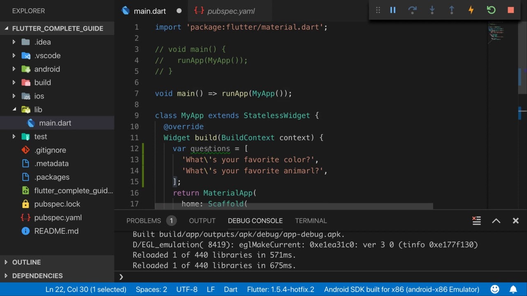The height and width of the screenshot is (296, 527).
Task: Switch to the pubspec.yaml editor tab
Action: (230, 11)
